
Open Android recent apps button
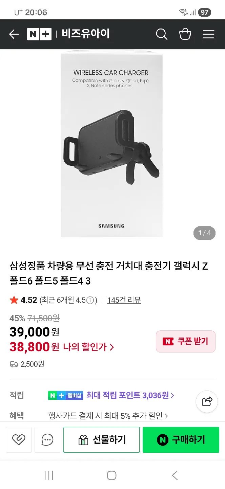(x=49, y=475)
